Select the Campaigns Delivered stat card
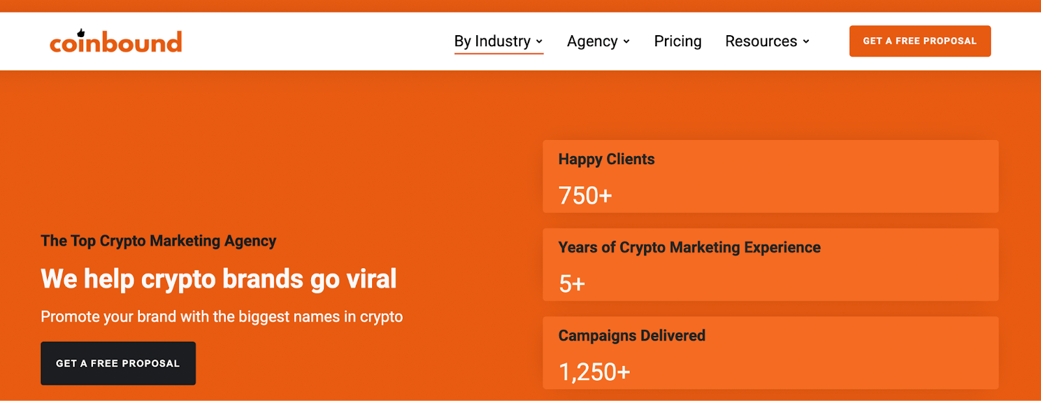The image size is (1041, 401). tap(770, 353)
